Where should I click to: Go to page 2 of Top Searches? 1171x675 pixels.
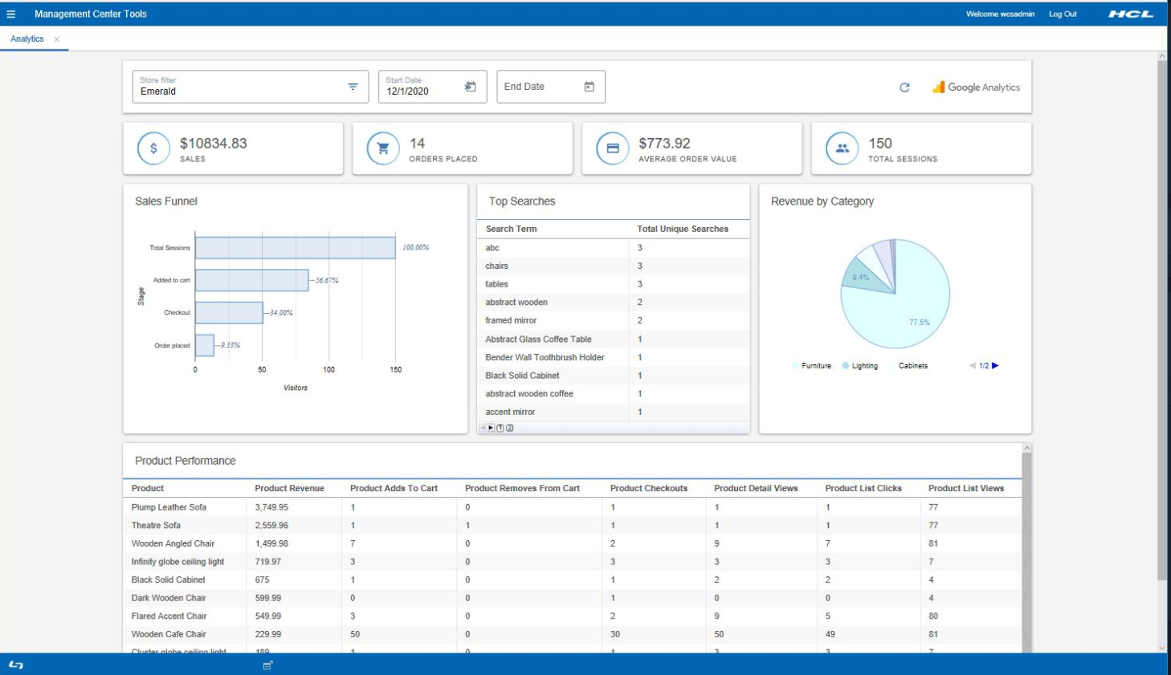point(510,428)
